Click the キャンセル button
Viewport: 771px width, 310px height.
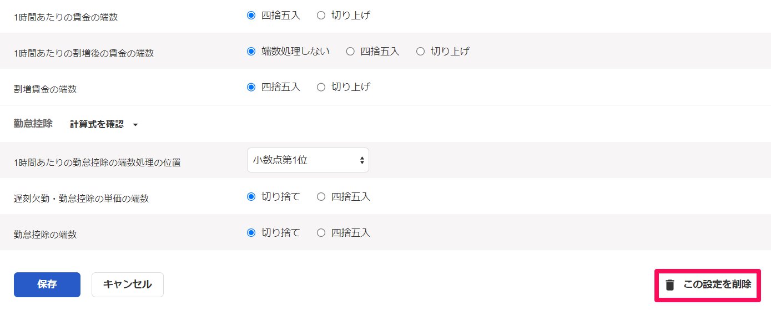point(127,284)
